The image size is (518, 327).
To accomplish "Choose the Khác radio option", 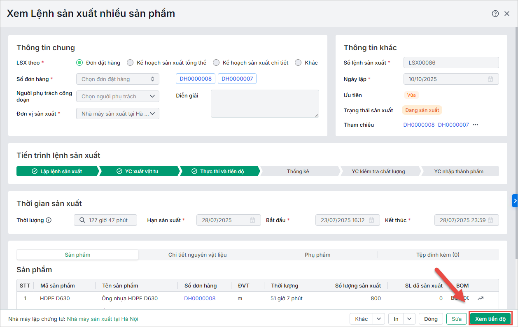I will tap(299, 63).
